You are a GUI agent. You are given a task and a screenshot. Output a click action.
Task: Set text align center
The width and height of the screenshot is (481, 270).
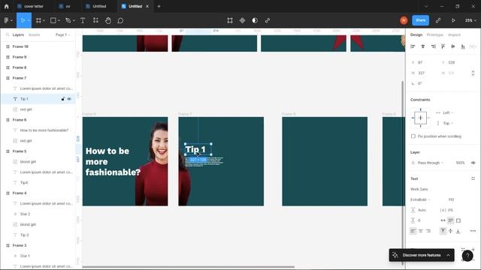(x=421, y=231)
